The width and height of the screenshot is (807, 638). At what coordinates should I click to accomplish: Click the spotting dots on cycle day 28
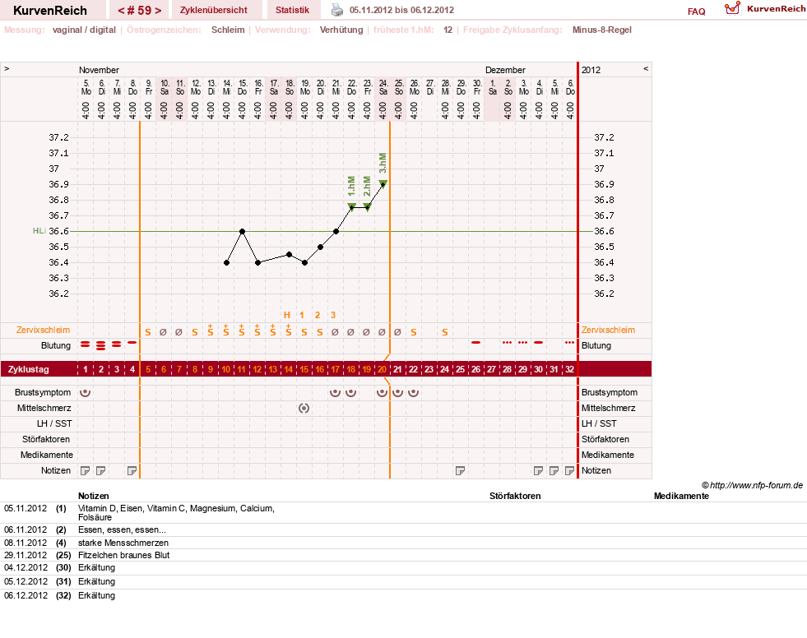(508, 342)
